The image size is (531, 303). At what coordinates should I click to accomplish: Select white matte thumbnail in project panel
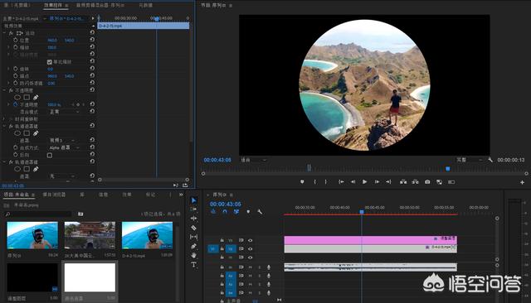90,277
